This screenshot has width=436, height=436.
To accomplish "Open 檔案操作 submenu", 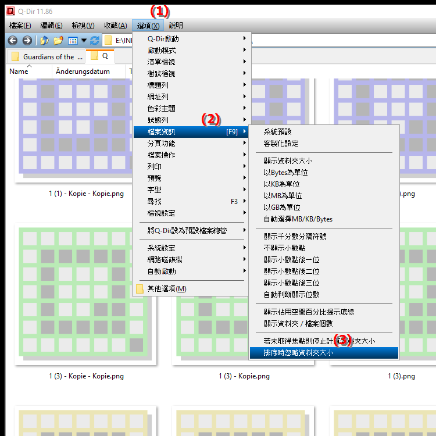I will (x=192, y=155).
